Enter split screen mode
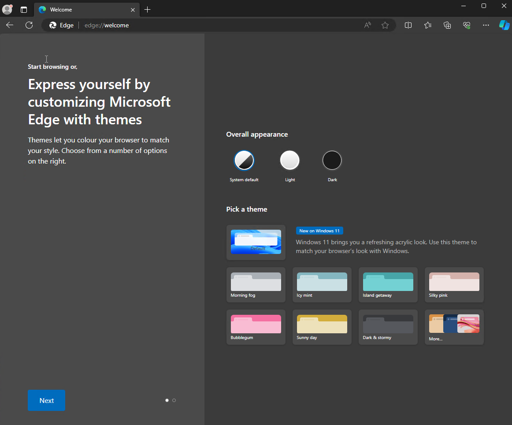This screenshot has width=512, height=425. pos(408,25)
